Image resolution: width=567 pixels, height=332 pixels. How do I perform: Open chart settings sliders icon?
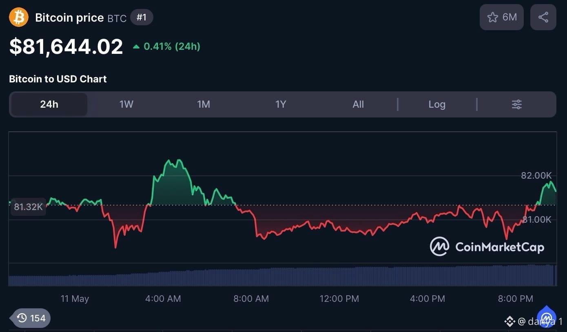[516, 104]
